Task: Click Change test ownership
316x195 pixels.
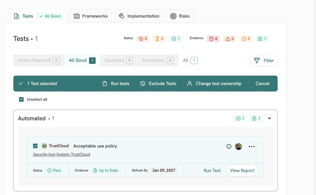Action: [x=214, y=84]
